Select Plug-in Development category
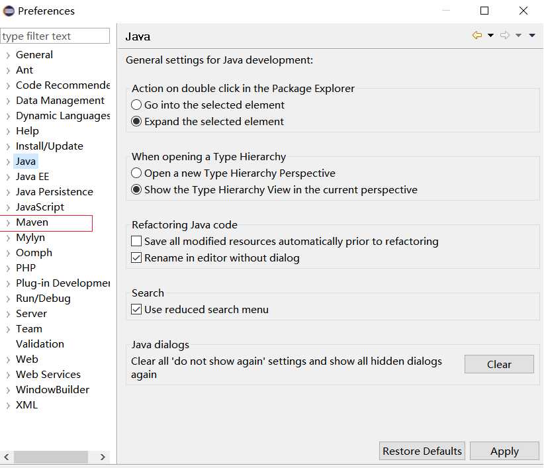 [63, 283]
